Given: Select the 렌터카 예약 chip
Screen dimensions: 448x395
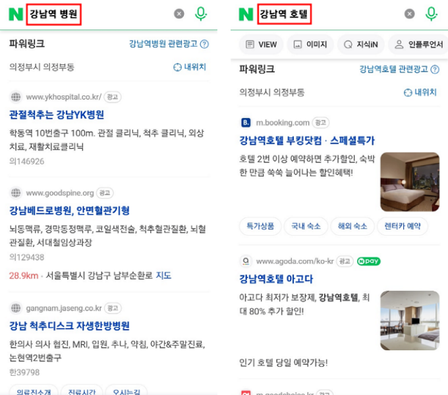Looking at the screenshot, I should click(x=403, y=226).
